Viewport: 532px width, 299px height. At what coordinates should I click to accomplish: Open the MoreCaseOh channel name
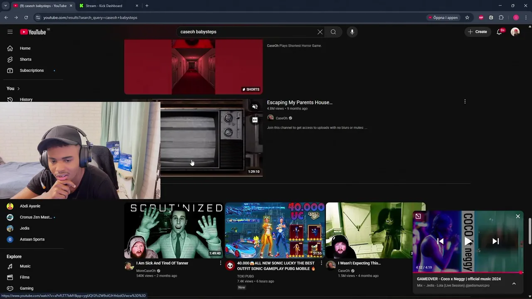[x=146, y=271]
